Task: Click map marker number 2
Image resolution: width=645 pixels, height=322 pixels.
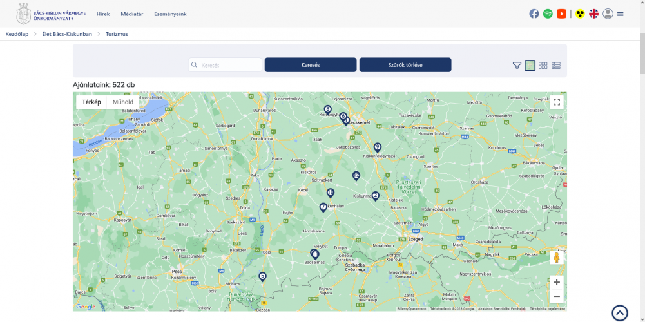Action: [x=375, y=196]
